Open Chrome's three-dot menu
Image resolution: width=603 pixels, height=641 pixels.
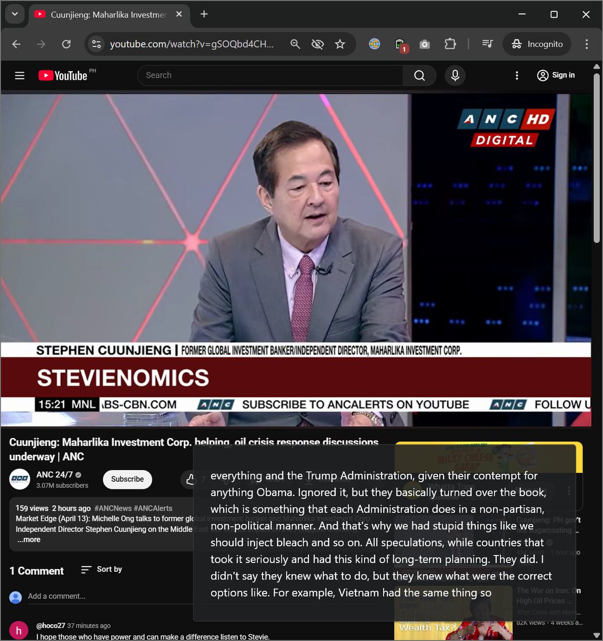click(x=586, y=44)
